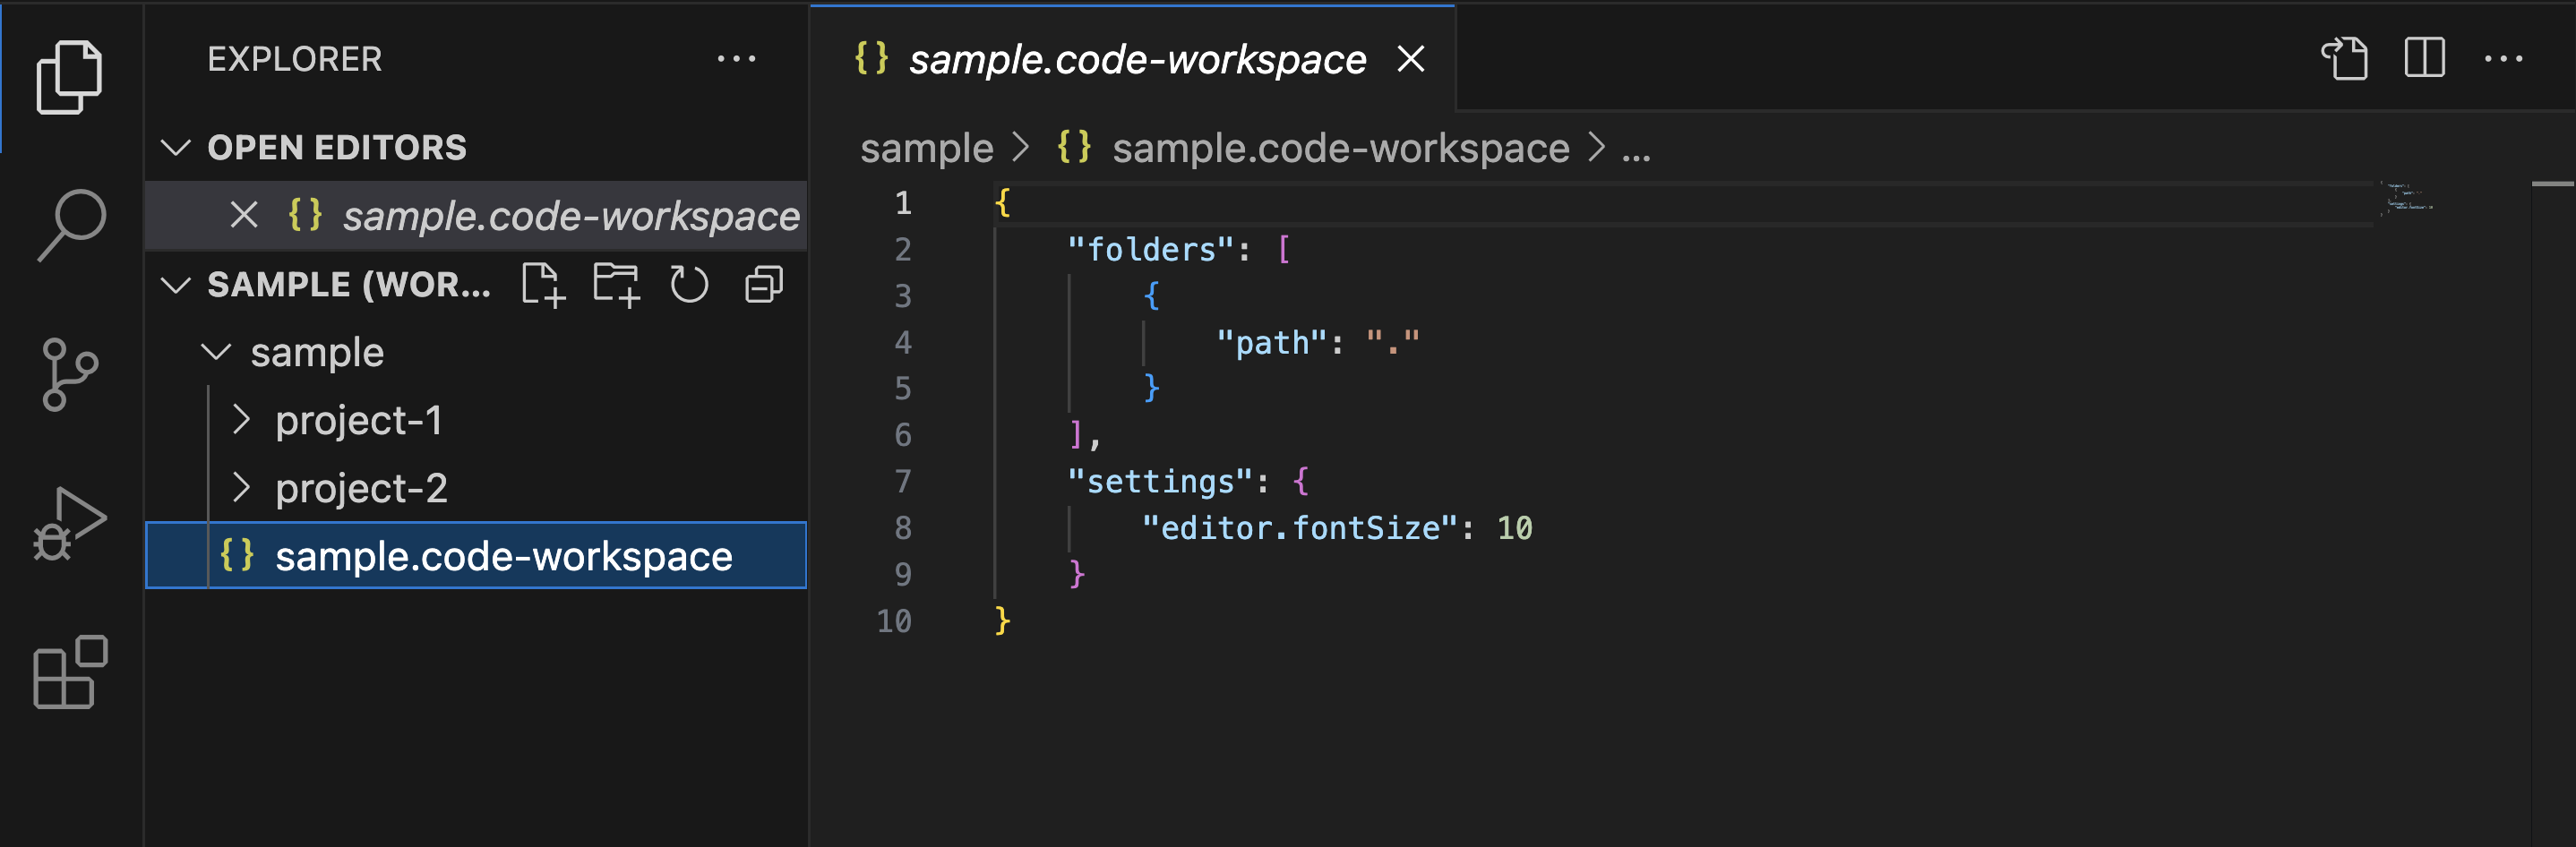This screenshot has width=2576, height=847.
Task: Collapse the Open Editors section
Action: click(176, 147)
